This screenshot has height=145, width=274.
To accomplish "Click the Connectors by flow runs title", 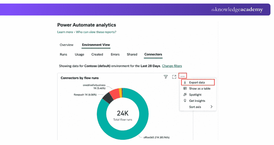I will pyautogui.click(x=80, y=78).
